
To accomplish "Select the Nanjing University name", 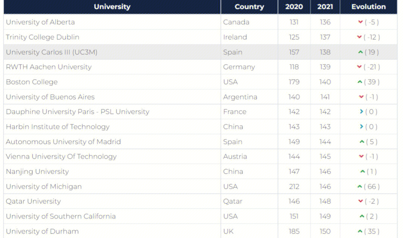I will pyautogui.click(x=37, y=172).
